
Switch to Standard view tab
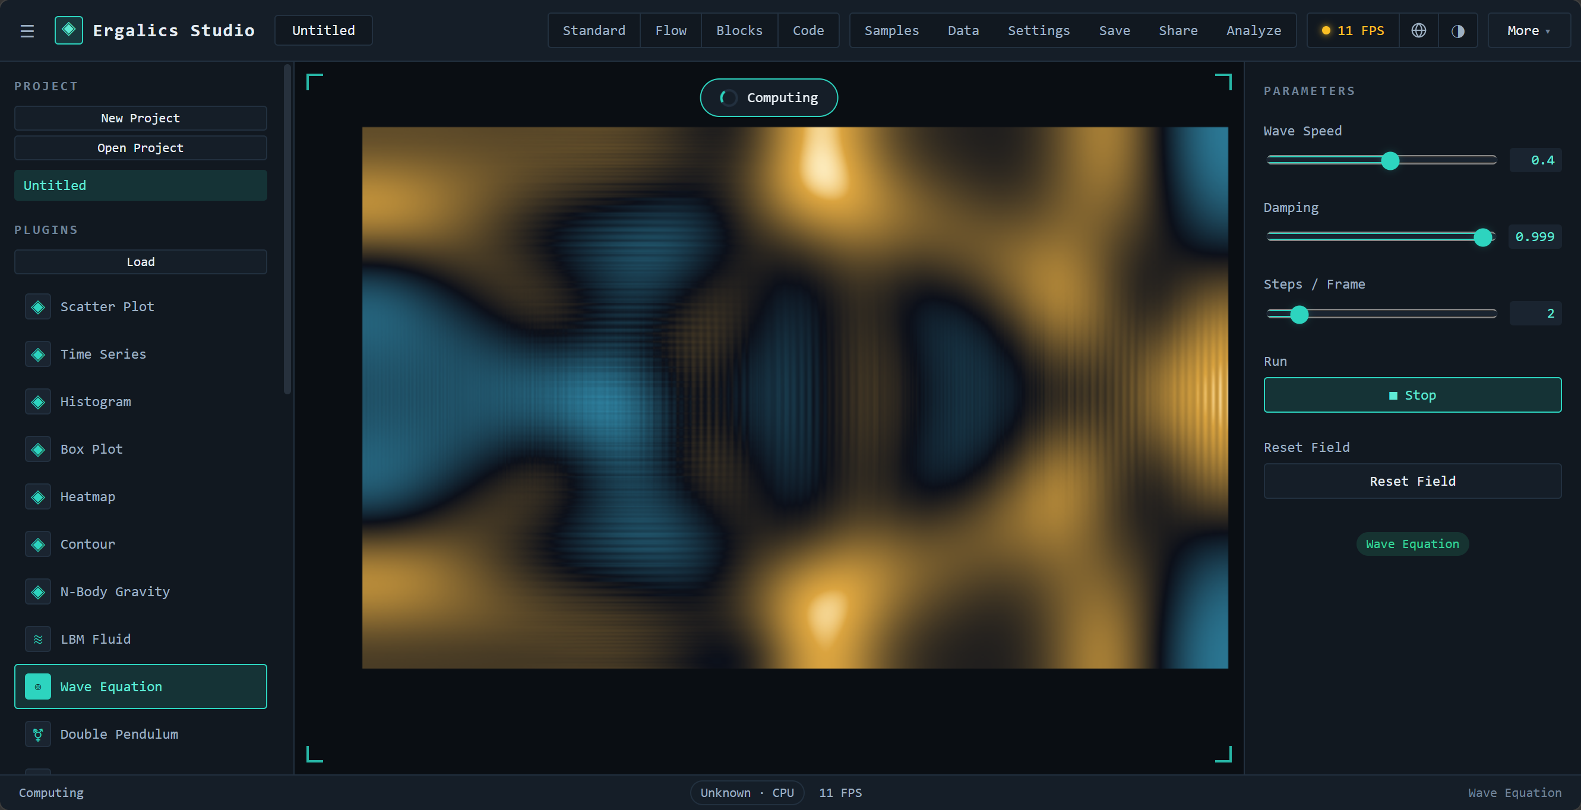594,31
